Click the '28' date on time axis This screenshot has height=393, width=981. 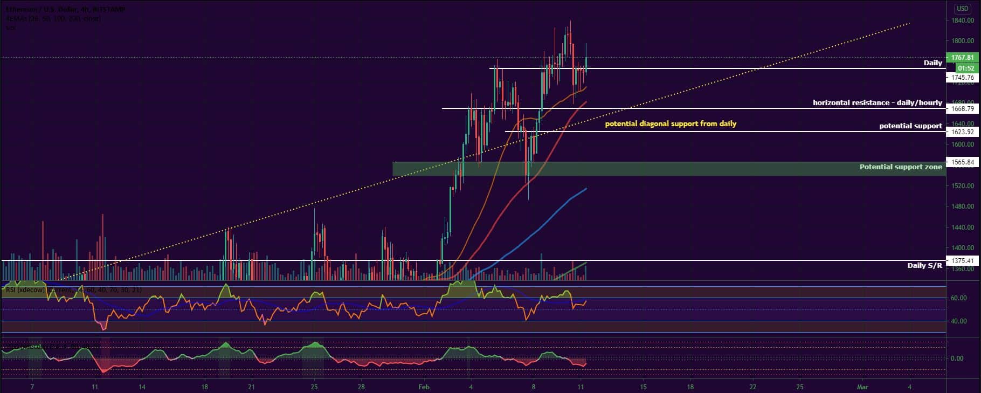click(x=361, y=387)
